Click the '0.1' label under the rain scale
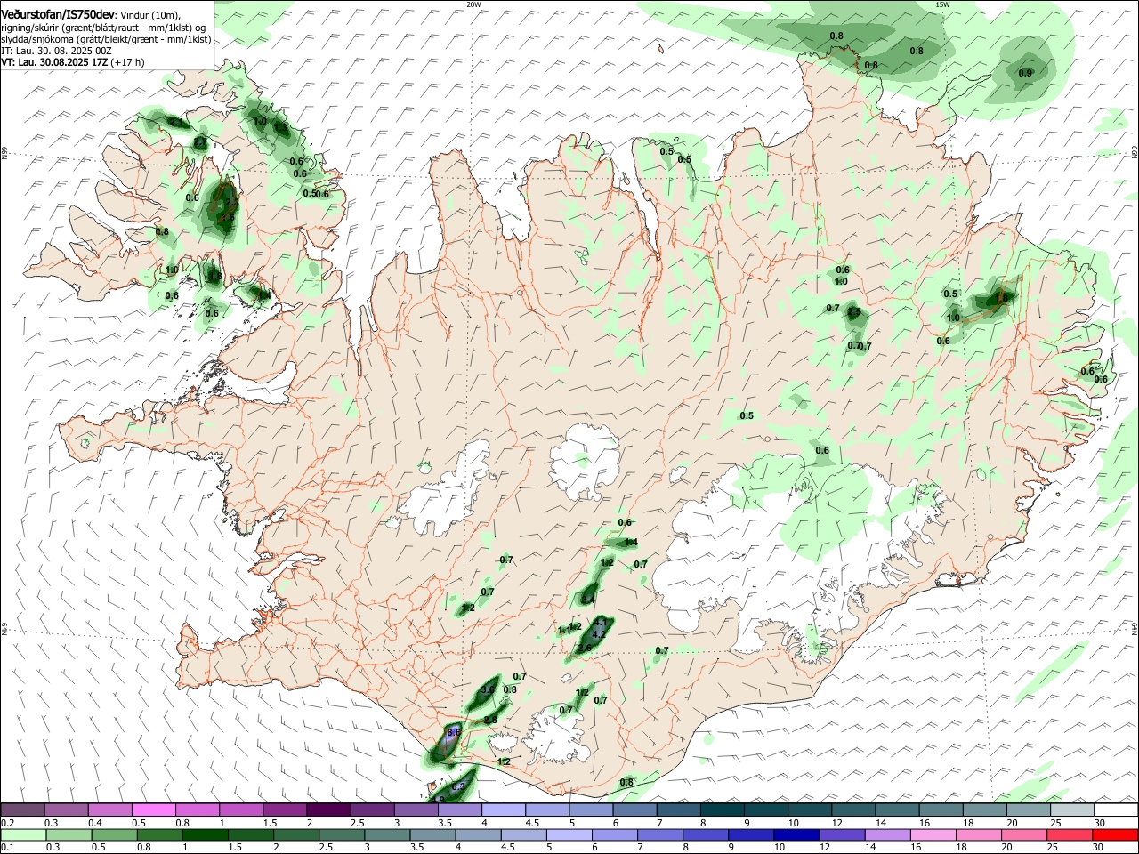Screen dimensions: 1139x854 point(7,848)
